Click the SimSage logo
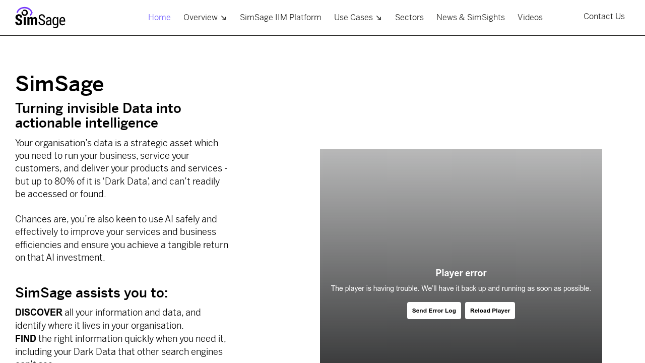The height and width of the screenshot is (363, 645). [40, 17]
